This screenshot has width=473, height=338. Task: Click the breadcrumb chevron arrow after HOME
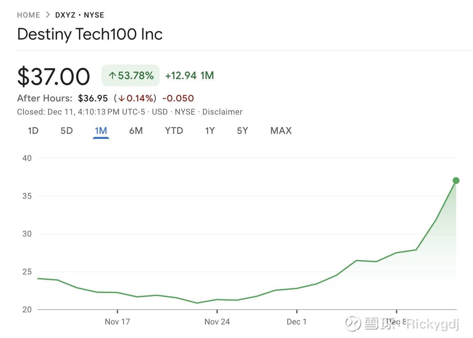click(x=48, y=15)
